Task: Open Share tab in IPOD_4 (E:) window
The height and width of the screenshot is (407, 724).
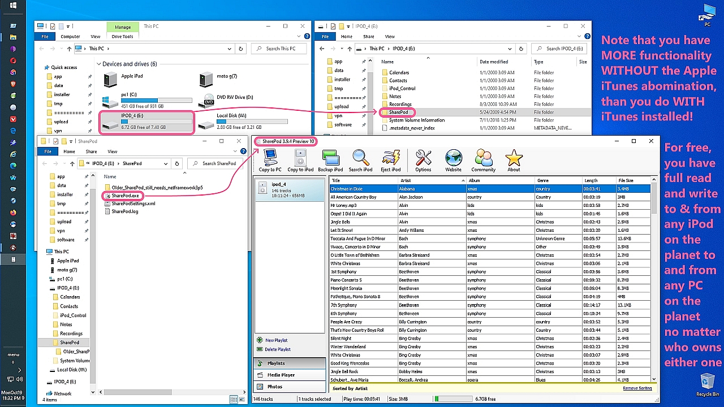Action: 368,36
